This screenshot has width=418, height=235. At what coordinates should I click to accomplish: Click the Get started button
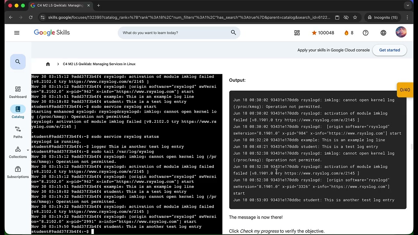pos(389,50)
